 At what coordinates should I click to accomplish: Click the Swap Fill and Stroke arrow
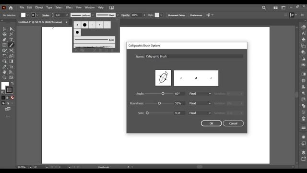pyautogui.click(x=12, y=83)
